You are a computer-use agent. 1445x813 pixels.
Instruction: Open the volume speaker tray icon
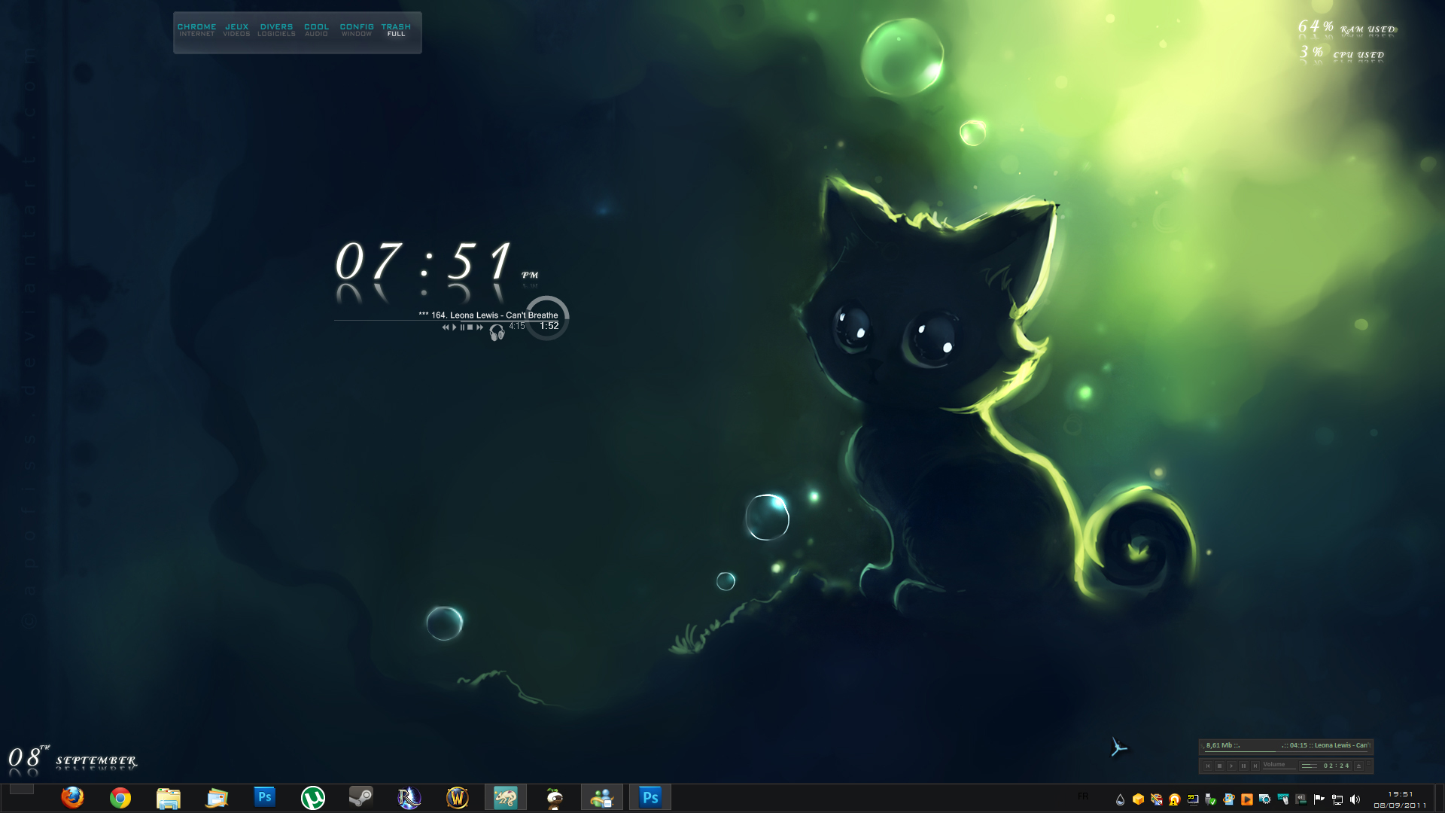1355,799
